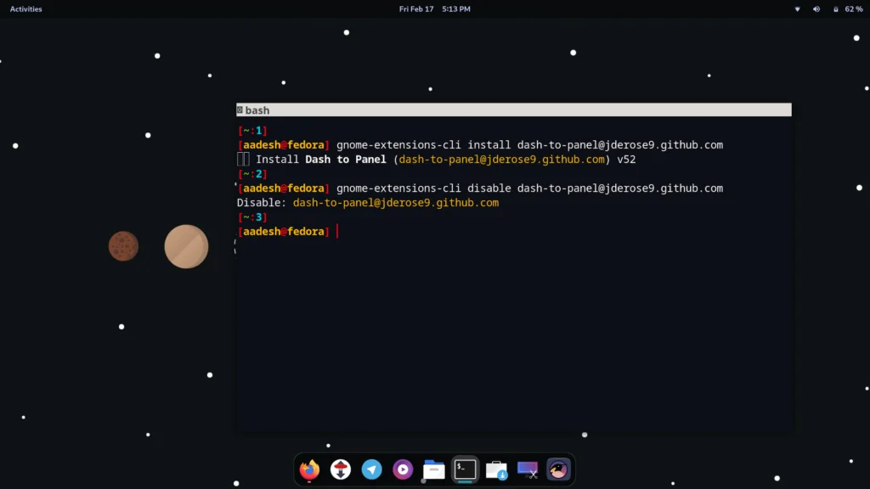Click the bash tab title bar

point(513,110)
